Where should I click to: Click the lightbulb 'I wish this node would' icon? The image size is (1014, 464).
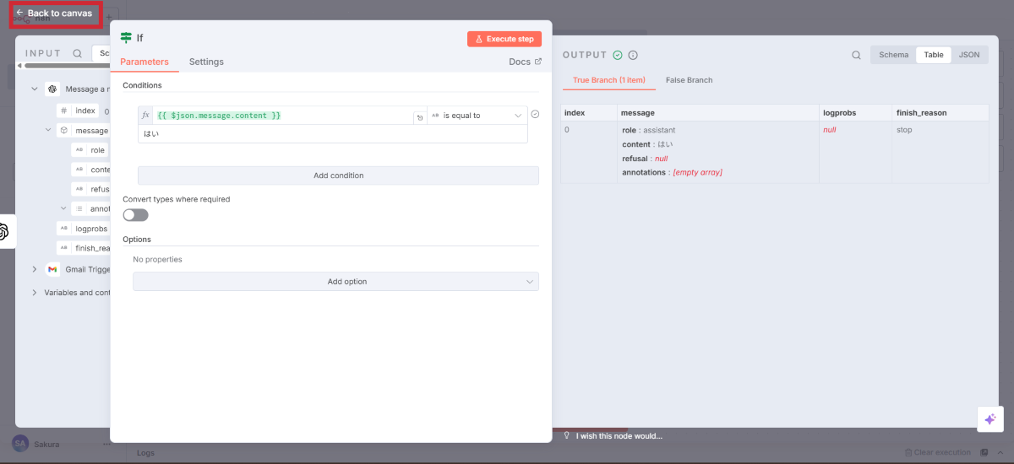tap(567, 435)
